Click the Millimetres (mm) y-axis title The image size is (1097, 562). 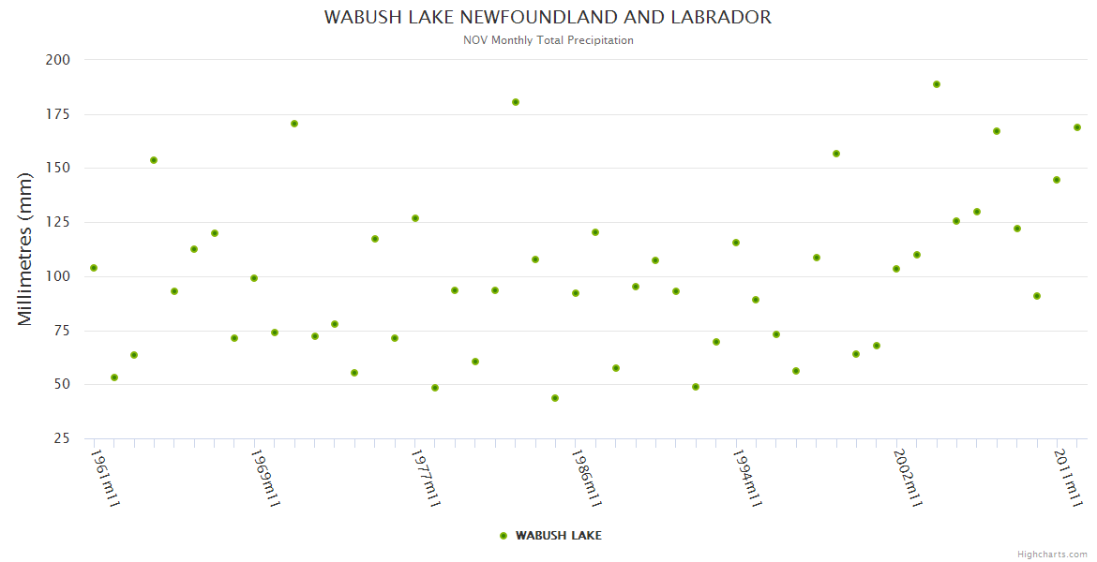[25, 249]
